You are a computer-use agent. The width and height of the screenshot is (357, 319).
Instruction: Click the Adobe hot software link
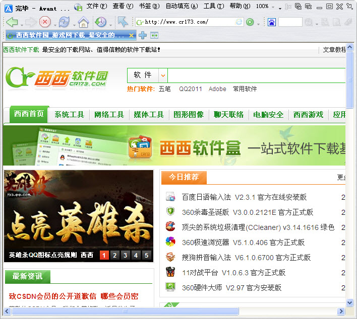pos(217,89)
